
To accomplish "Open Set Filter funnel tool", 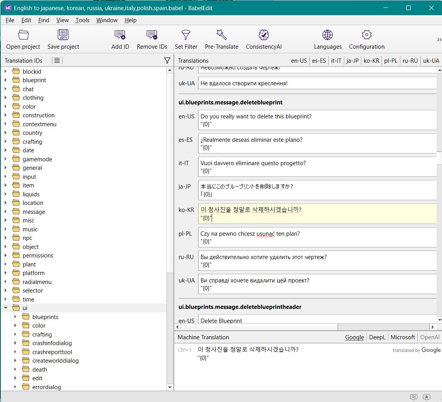I will 186,35.
